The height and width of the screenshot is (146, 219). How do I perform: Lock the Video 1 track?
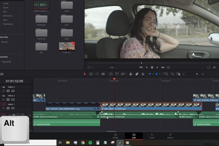point(3,108)
